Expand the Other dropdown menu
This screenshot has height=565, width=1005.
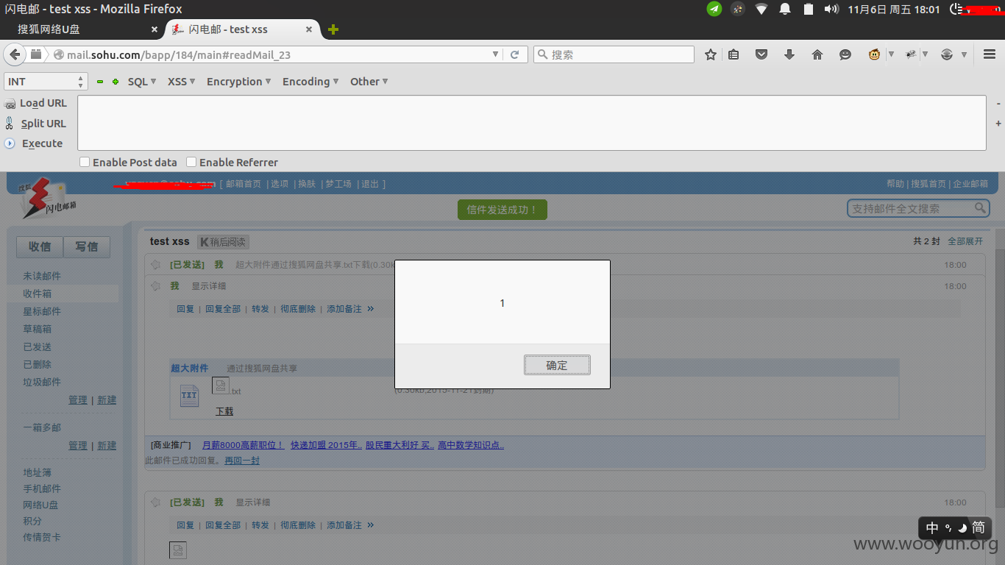coord(369,82)
